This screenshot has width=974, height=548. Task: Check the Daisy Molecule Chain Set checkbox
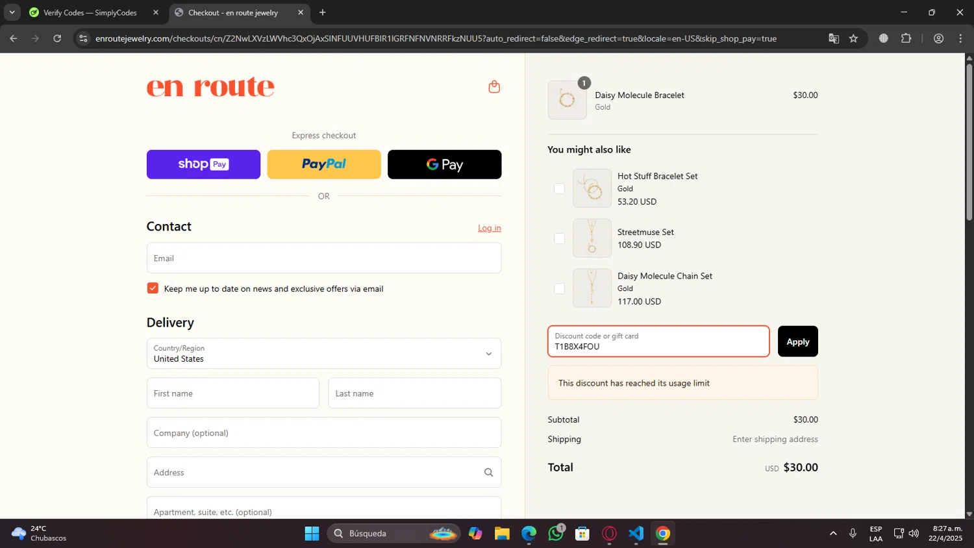coord(559,288)
